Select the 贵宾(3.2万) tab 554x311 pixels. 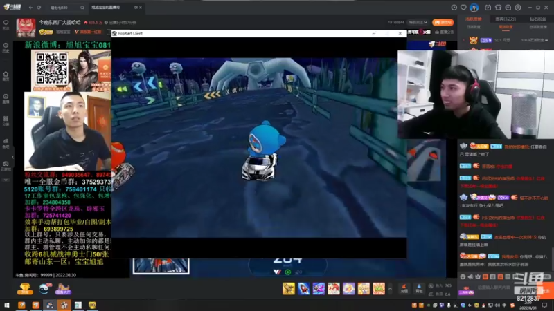point(506,19)
